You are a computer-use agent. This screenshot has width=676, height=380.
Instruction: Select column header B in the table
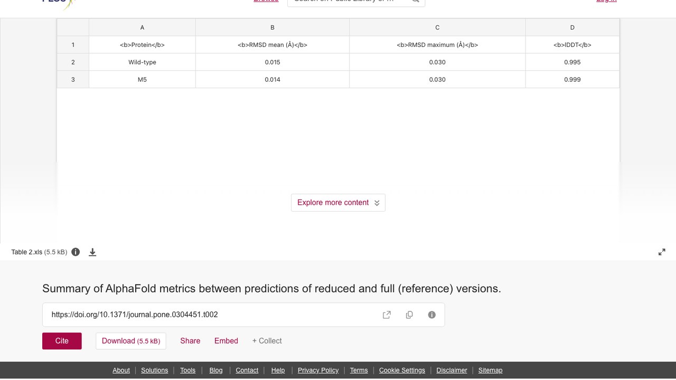pos(273,27)
